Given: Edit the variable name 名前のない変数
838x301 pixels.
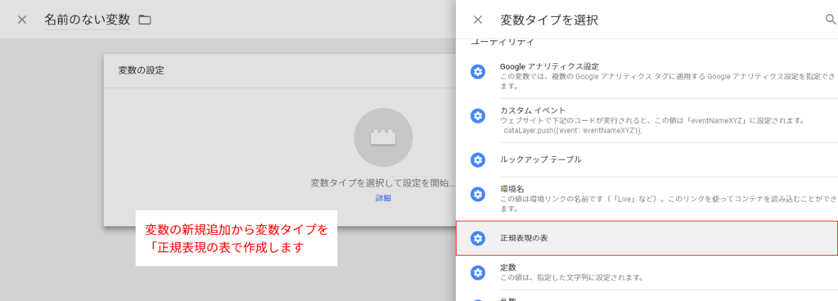Looking at the screenshot, I should (87, 20).
